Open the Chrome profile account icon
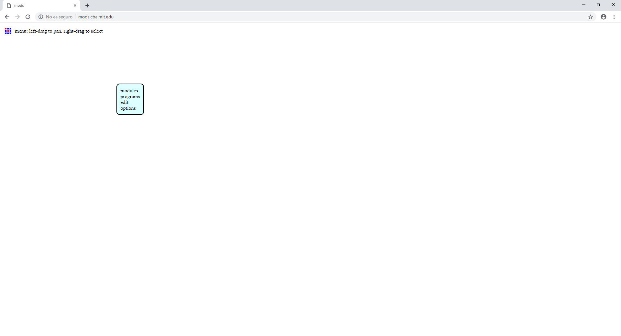Screen dimensions: 621x336 click(603, 17)
